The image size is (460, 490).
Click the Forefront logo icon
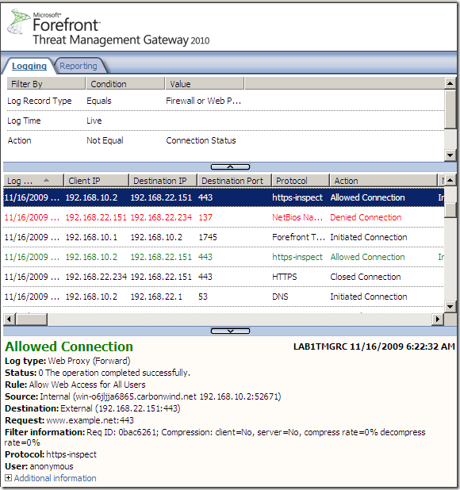[x=18, y=21]
